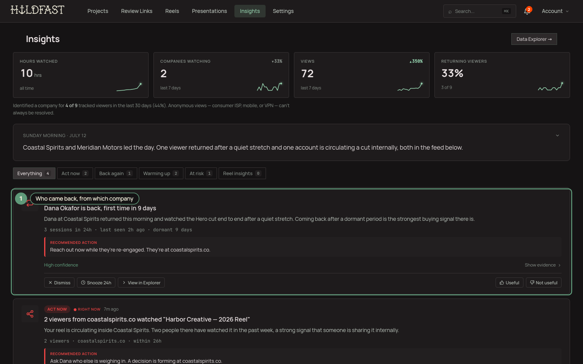Image resolution: width=583 pixels, height=364 pixels.
Task: Open the Data Explorer button
Action: [x=534, y=39]
